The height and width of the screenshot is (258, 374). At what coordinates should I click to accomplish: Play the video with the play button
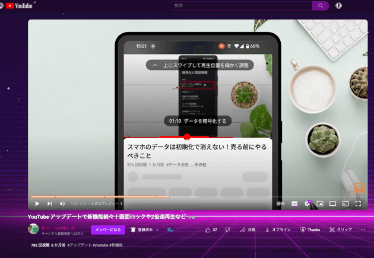point(37,203)
